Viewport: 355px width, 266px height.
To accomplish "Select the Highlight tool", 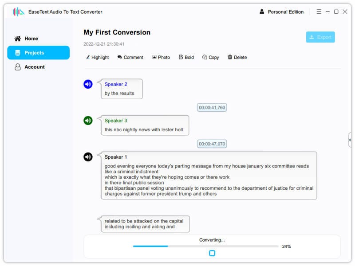I will pos(97,57).
